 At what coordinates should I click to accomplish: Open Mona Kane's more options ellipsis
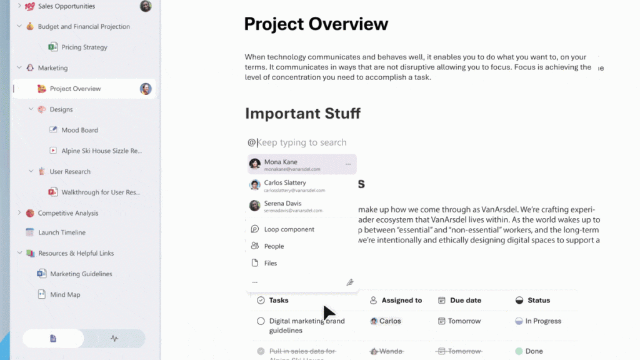[347, 164]
